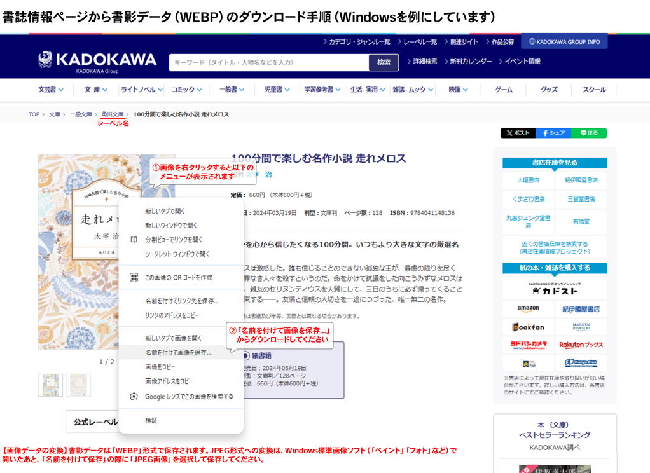Focus the keyword search input field
650x473 pixels.
click(x=268, y=62)
